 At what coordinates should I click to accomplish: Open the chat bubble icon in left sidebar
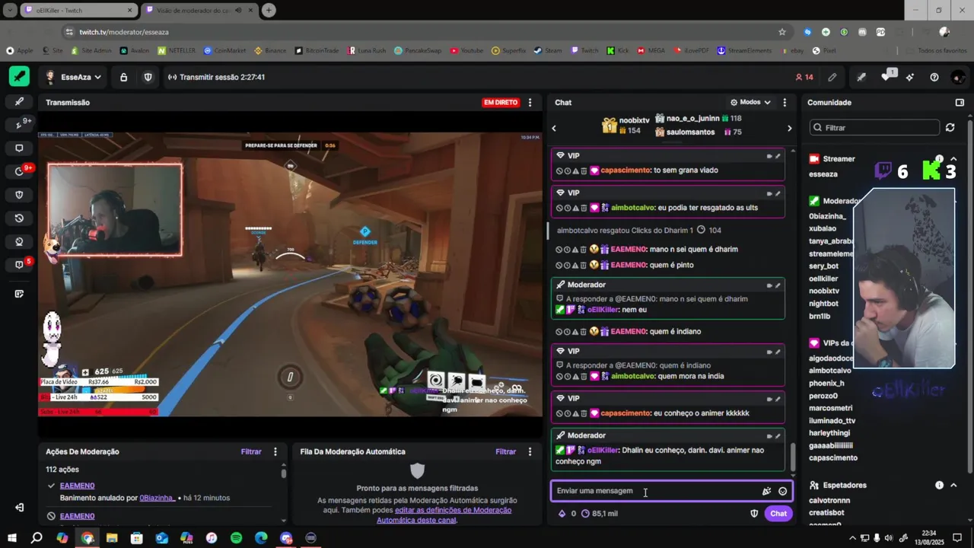(19, 148)
